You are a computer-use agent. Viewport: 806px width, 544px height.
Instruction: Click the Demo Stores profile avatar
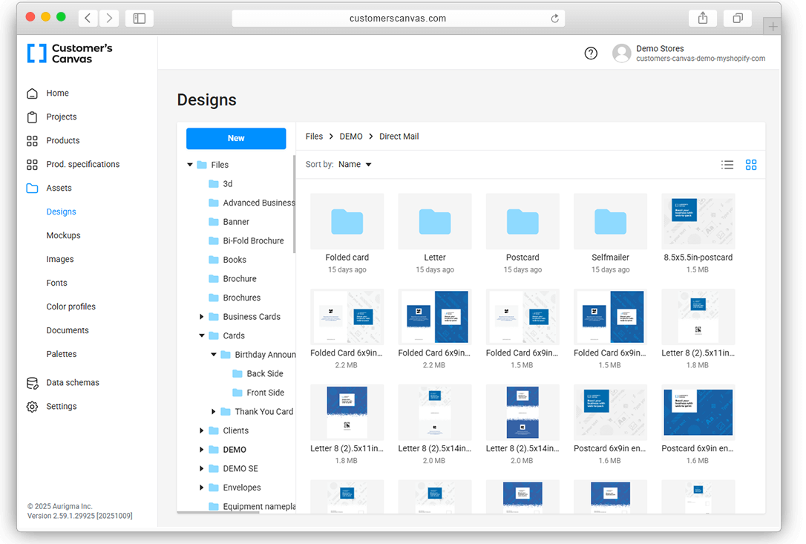[x=621, y=53]
